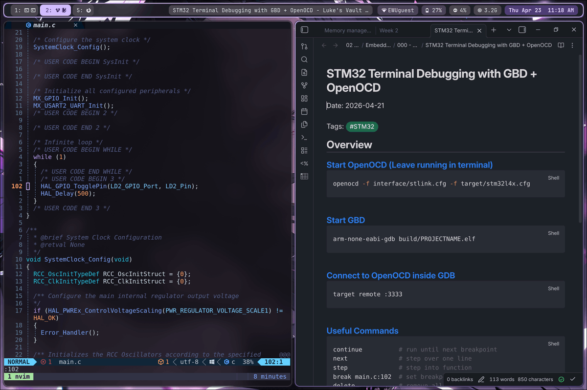Switch to the Week 2 tab

pyautogui.click(x=388, y=30)
